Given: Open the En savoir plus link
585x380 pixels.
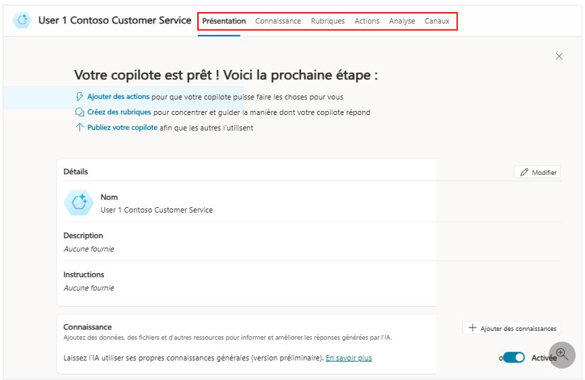Looking at the screenshot, I should click(x=349, y=358).
